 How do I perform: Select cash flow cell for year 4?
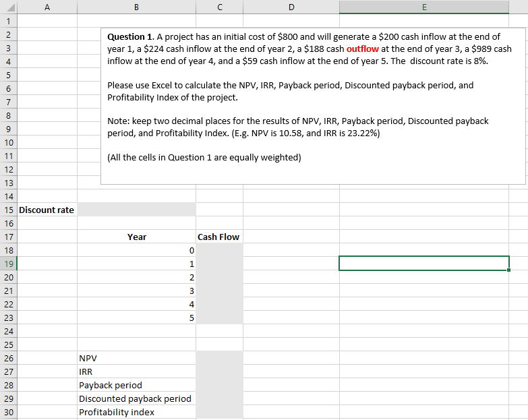(x=220, y=304)
